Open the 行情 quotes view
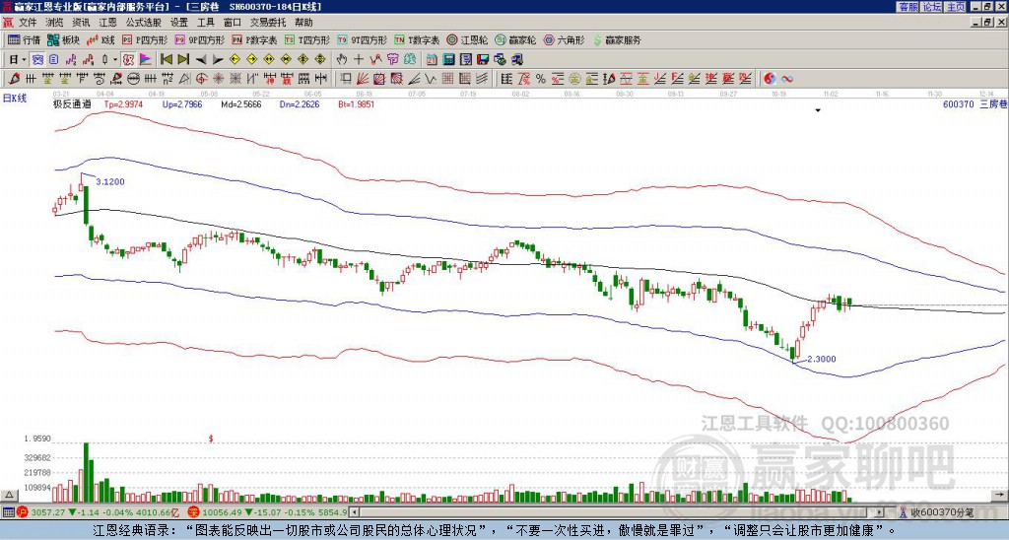Screen dimensions: 1009x540 24,39
